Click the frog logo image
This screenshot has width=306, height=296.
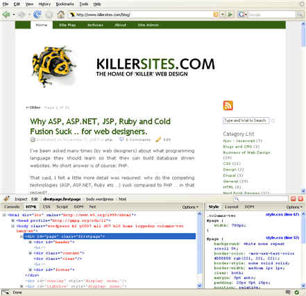[x=53, y=67]
